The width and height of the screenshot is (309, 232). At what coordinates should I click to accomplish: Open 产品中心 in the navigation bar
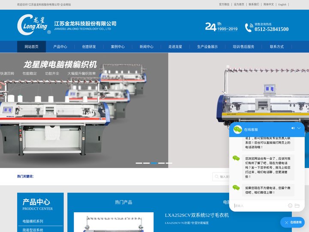click(60, 47)
